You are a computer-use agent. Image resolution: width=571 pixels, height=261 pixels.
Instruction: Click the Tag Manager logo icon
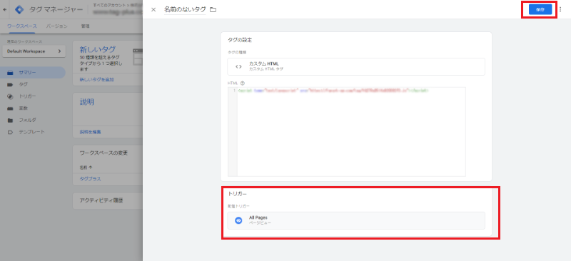19,10
